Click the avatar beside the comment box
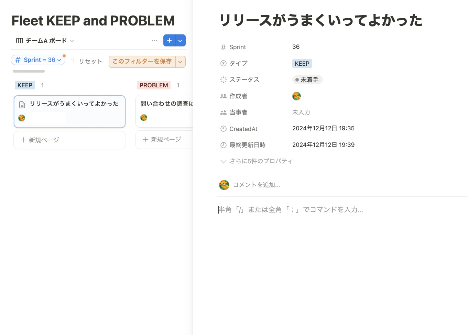Viewport: 468px width, 335px height. click(224, 185)
